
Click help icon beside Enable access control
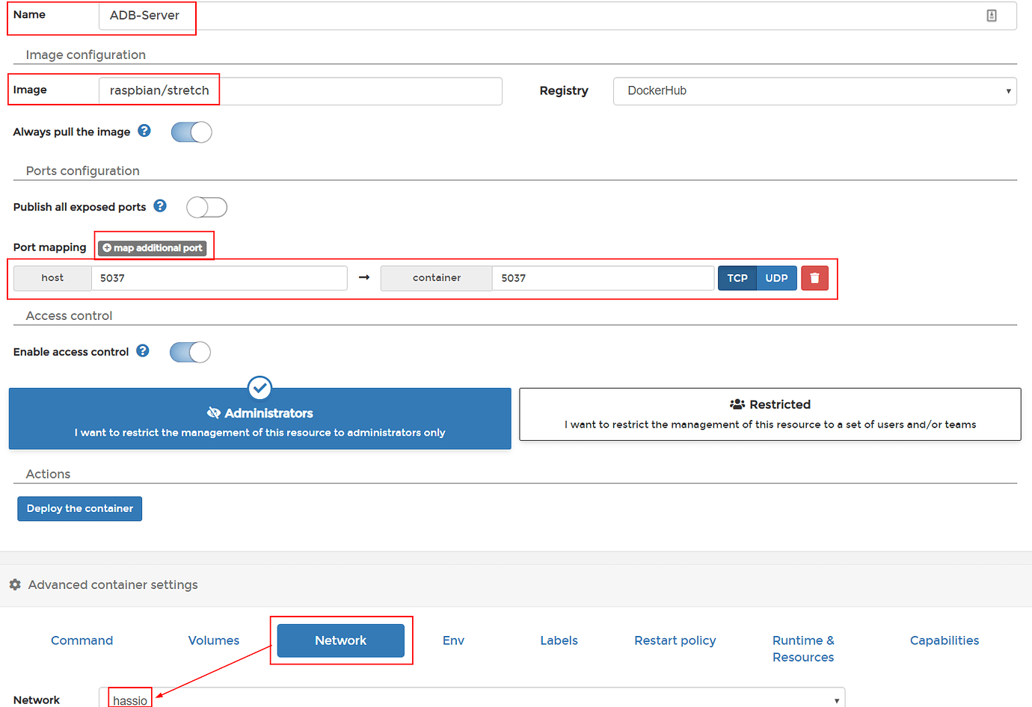[x=142, y=351]
